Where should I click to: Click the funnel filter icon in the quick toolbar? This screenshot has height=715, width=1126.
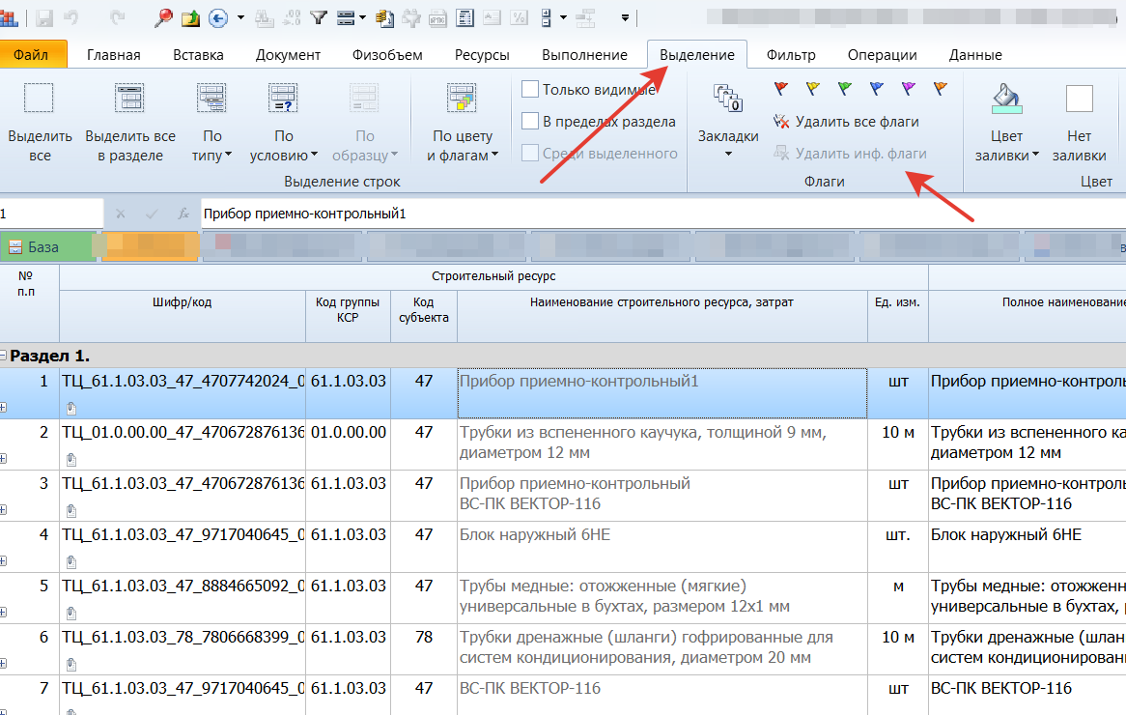(x=319, y=16)
